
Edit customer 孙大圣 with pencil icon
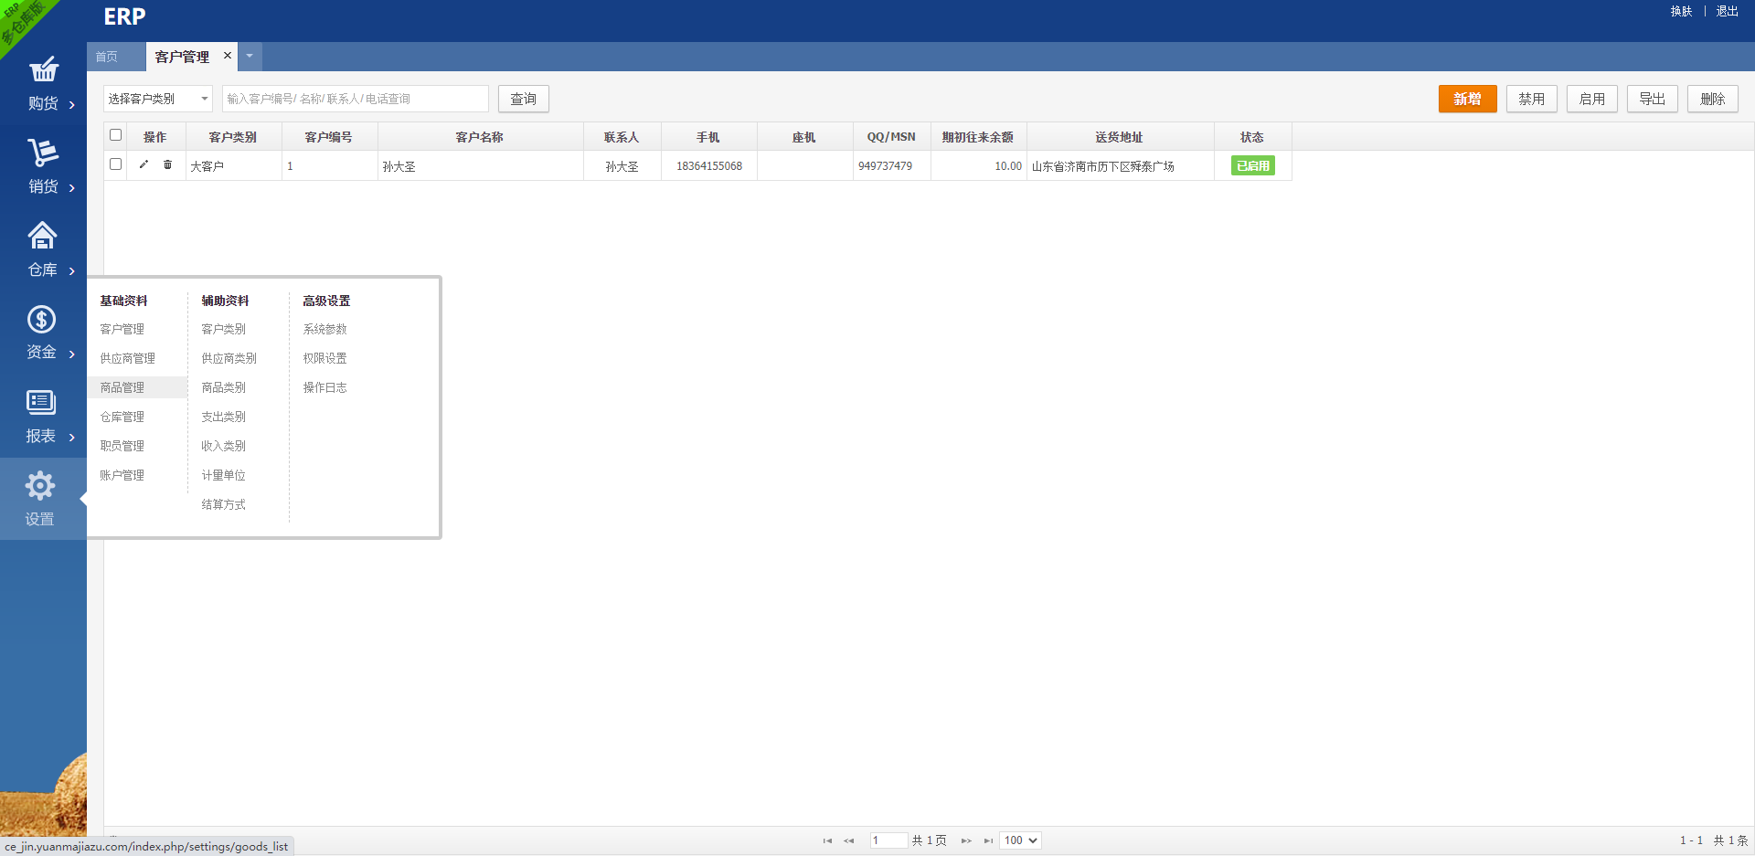(144, 164)
